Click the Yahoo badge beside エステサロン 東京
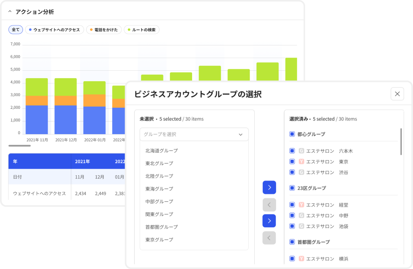This screenshot has height=269, width=413. (x=302, y=161)
